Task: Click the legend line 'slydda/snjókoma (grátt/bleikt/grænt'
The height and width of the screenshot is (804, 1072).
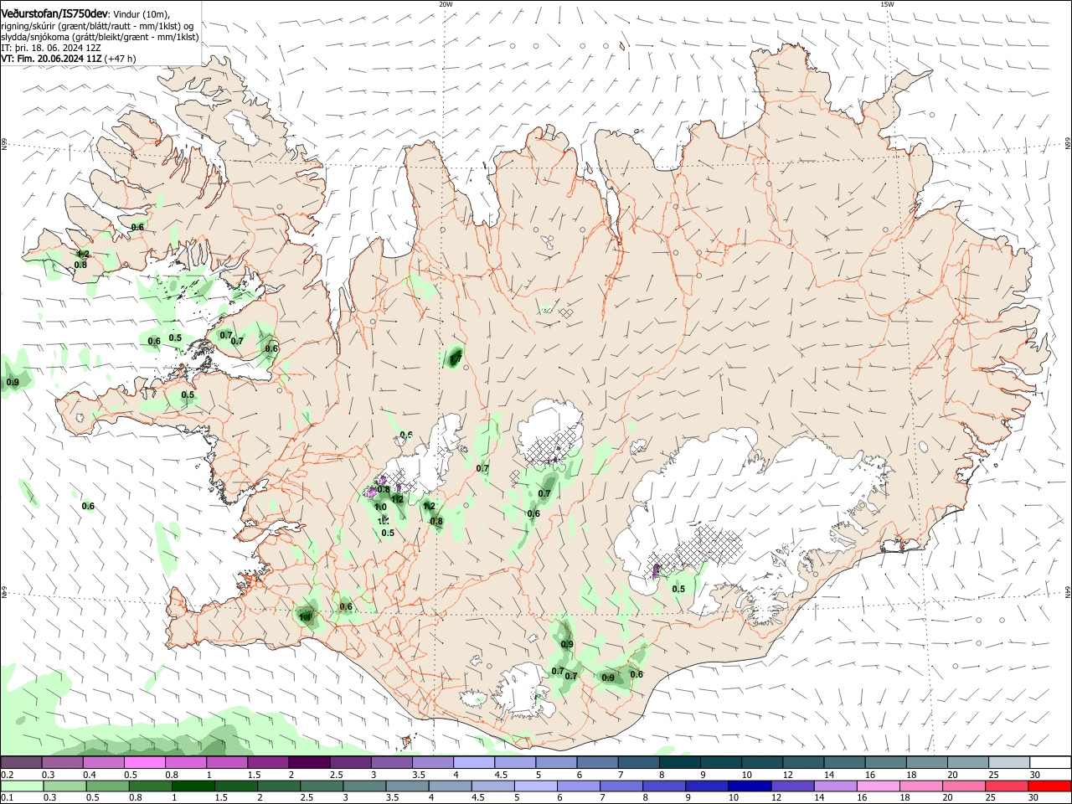Action: [75, 37]
